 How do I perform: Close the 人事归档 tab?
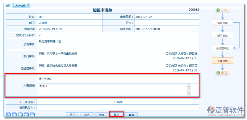point(28,5)
